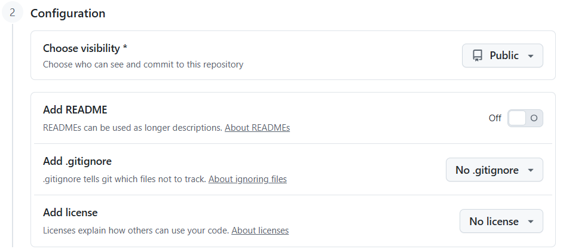The image size is (566, 252).
Task: Click caret arrow on No .gitignore dropdown
Action: 530,170
